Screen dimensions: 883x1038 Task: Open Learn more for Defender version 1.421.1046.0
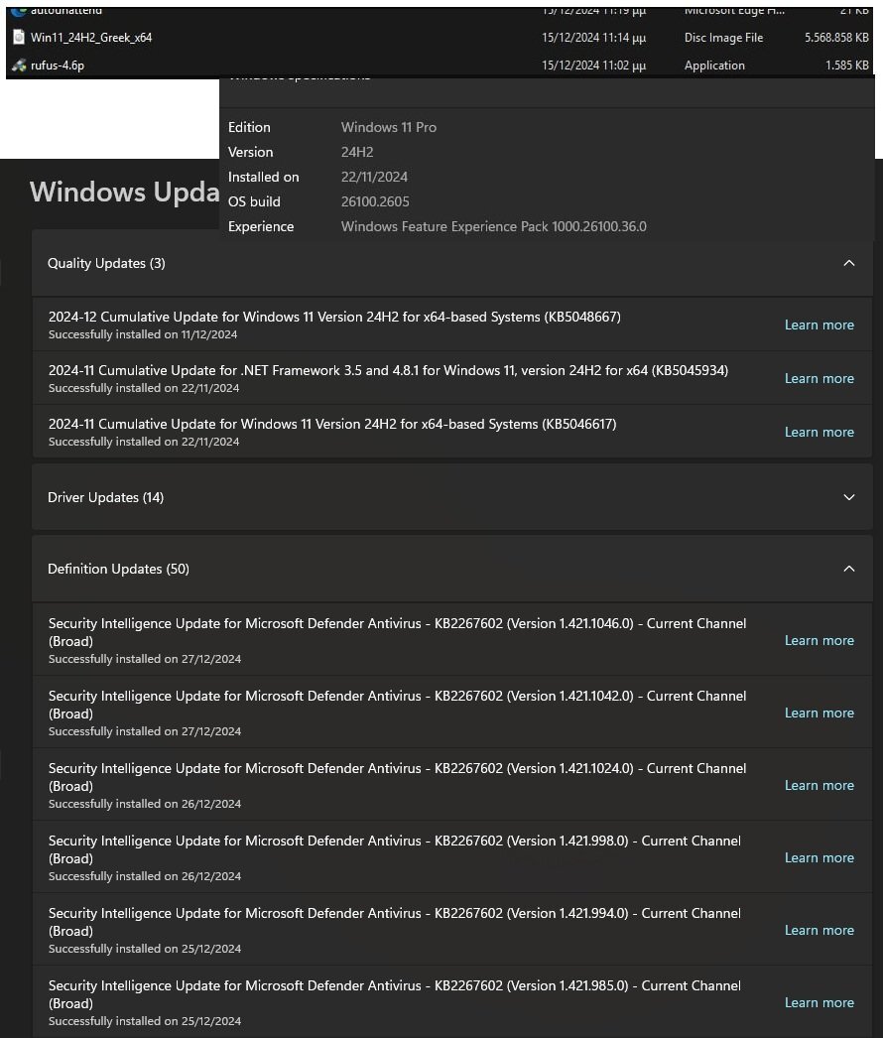point(819,641)
